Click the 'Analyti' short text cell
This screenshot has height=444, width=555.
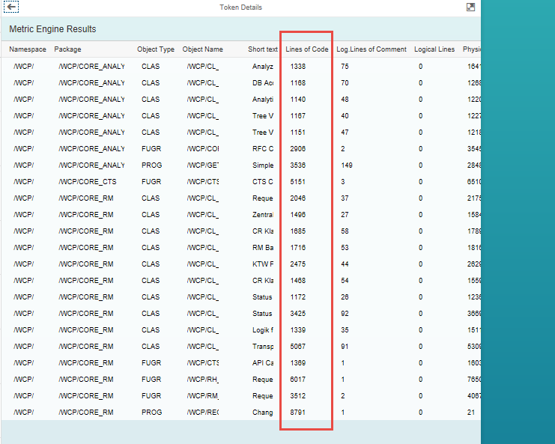coord(263,99)
